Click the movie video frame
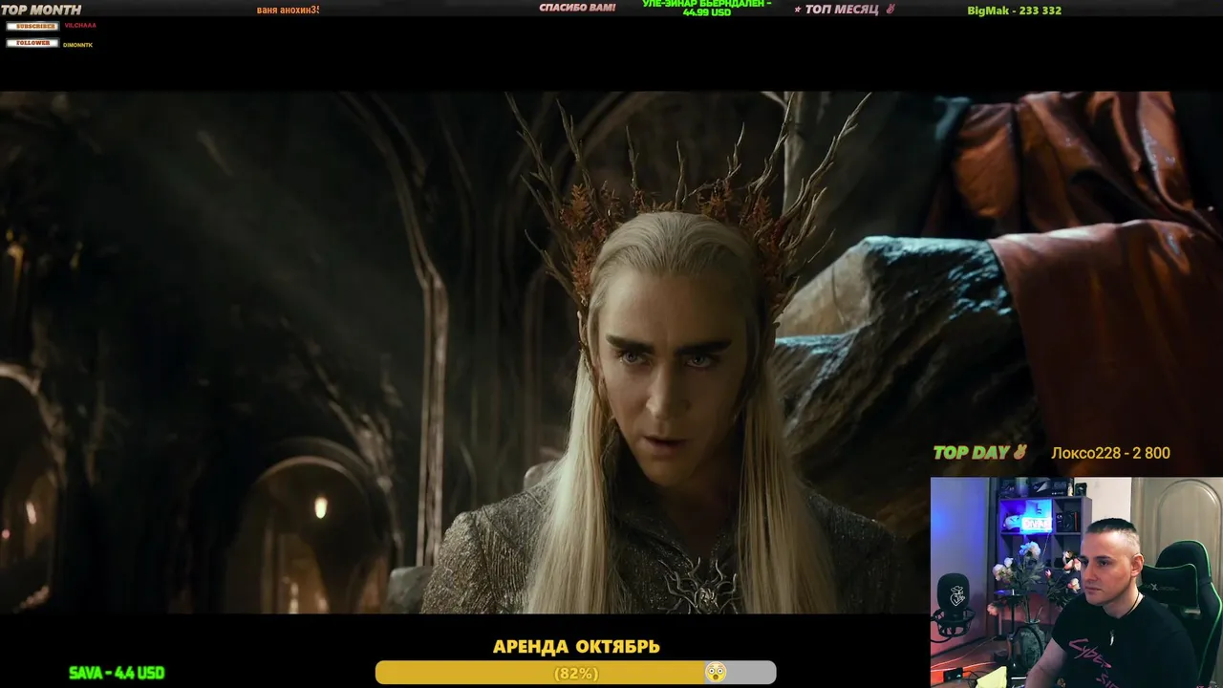 tap(611, 352)
